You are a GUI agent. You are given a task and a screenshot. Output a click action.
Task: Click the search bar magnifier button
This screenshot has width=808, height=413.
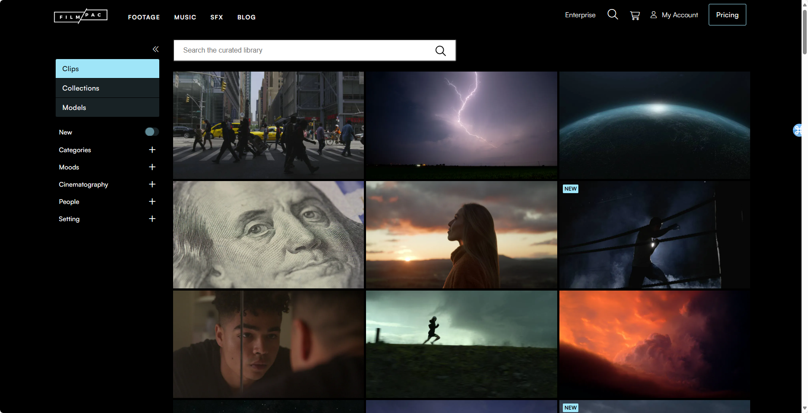click(x=440, y=50)
